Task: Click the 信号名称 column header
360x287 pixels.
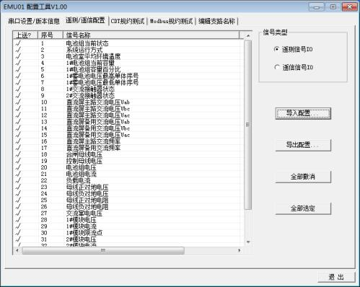Action: point(151,35)
